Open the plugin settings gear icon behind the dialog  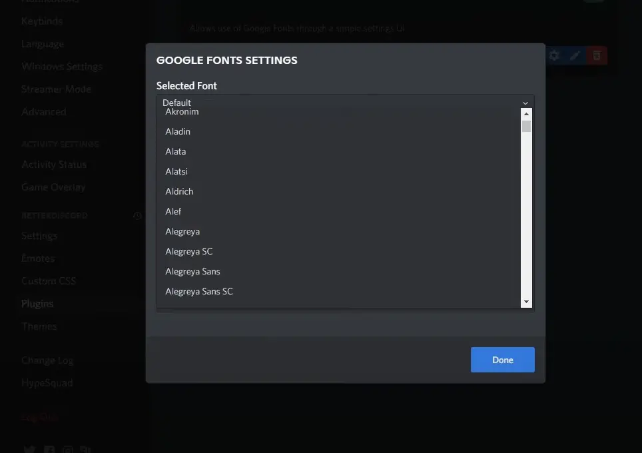554,55
